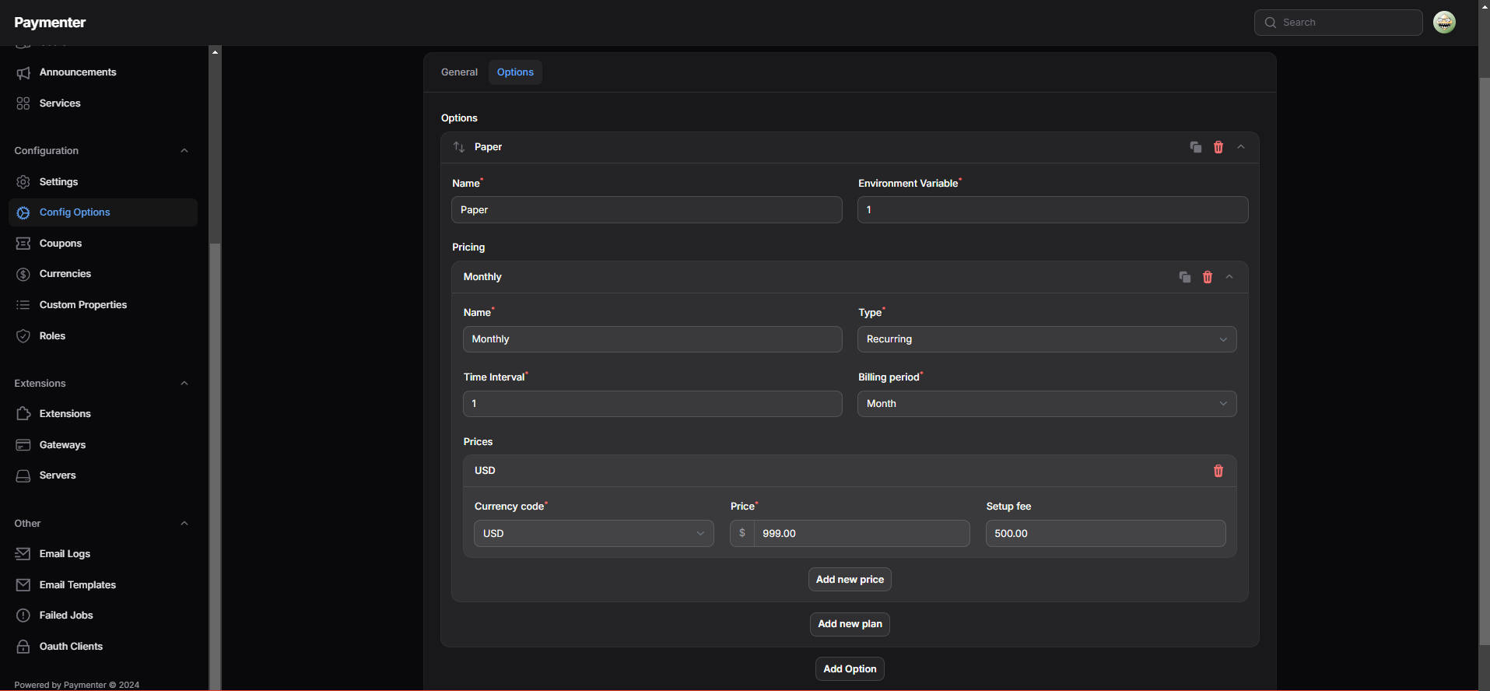The image size is (1490, 691).
Task: Click the Add Option button
Action: click(x=850, y=669)
